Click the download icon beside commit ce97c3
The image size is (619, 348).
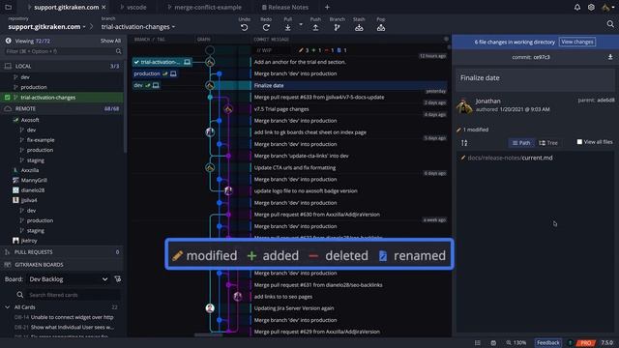[x=610, y=57]
